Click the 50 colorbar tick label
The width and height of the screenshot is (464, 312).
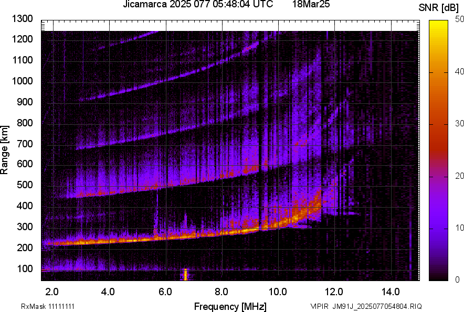460,19
